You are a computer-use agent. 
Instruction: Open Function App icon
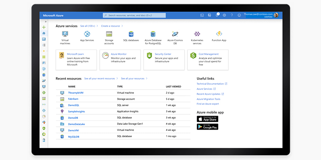click(219, 34)
